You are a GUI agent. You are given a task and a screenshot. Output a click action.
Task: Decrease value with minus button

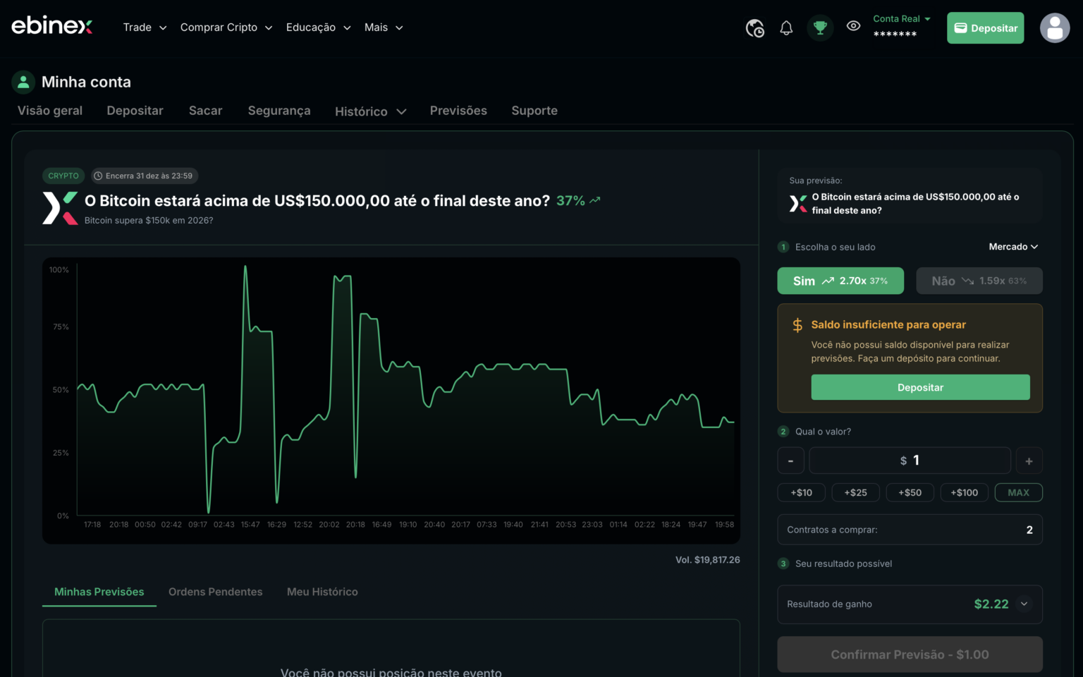(x=790, y=461)
